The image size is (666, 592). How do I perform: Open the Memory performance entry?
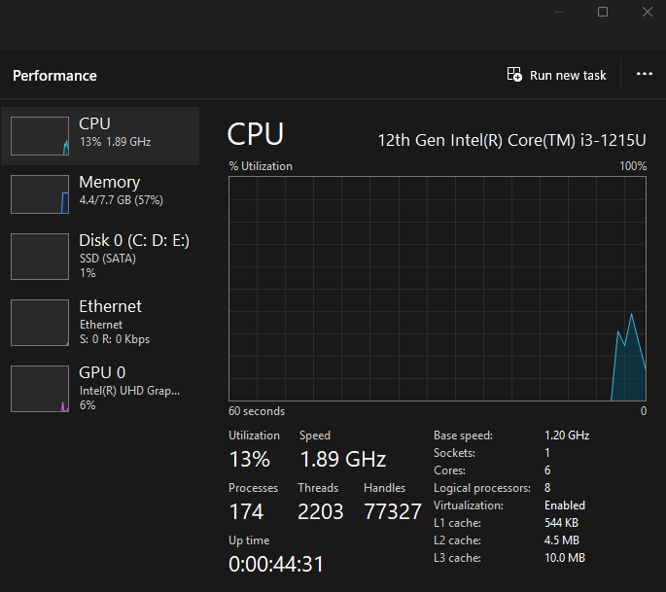(100, 194)
